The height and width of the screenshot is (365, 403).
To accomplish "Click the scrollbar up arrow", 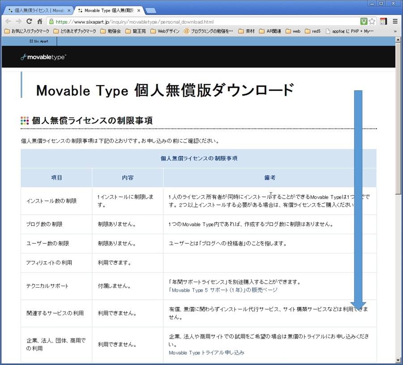I will click(398, 39).
